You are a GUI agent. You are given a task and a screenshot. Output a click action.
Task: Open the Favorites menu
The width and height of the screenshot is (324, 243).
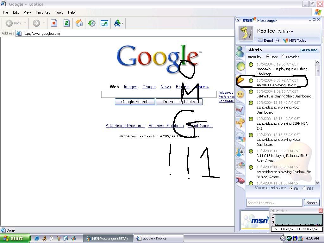pyautogui.click(x=43, y=12)
